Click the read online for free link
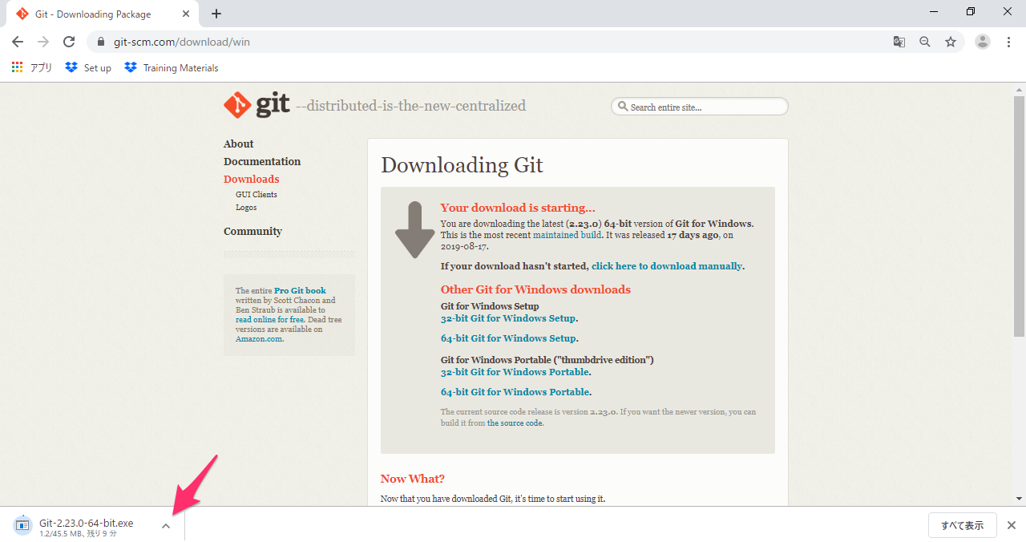Screen dimensions: 1026x542 (270, 320)
